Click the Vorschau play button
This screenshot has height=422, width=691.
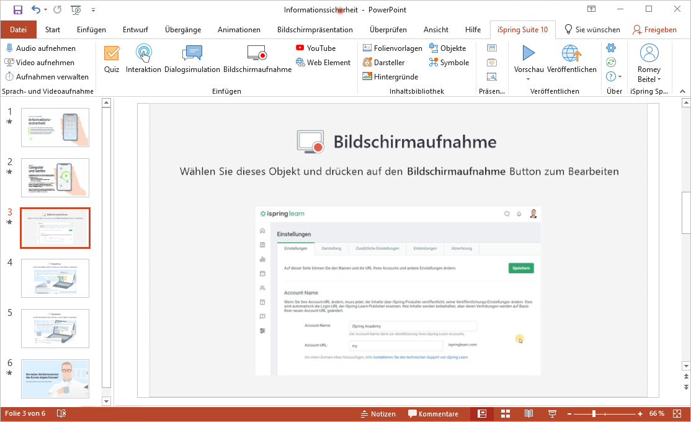point(528,54)
